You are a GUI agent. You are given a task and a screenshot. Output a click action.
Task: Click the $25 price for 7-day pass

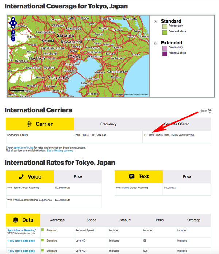click(146, 251)
